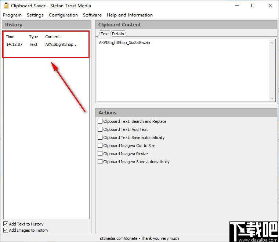279x242 pixels.
Task: Click scrollbar down arrow in clipboard content
Action: click(272, 98)
